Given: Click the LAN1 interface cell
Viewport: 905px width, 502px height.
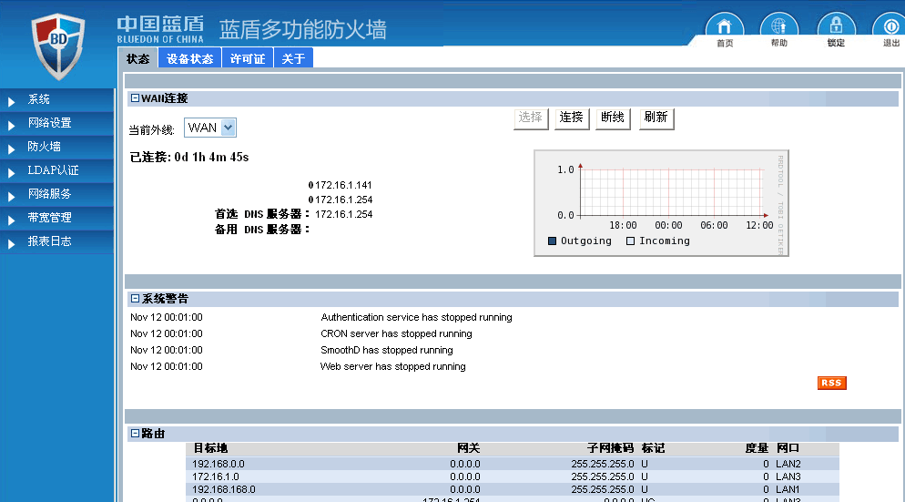Looking at the screenshot, I should [x=788, y=489].
